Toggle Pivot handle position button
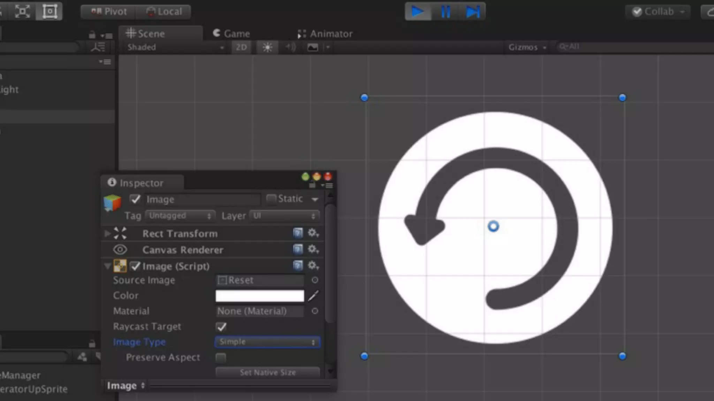Image resolution: width=714 pixels, height=401 pixels. 108,11
